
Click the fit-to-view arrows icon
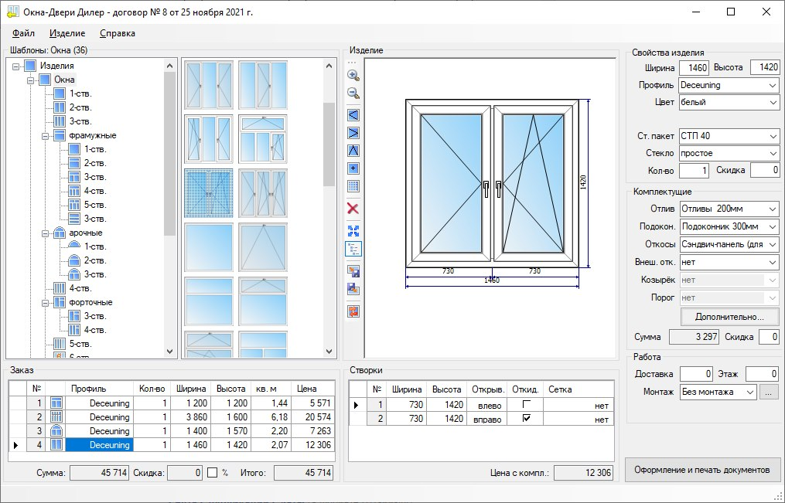pos(353,231)
